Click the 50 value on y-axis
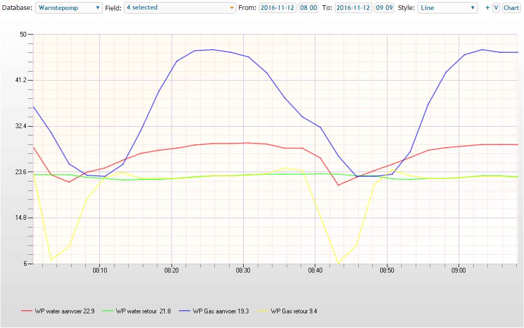524x328 pixels. pos(23,35)
